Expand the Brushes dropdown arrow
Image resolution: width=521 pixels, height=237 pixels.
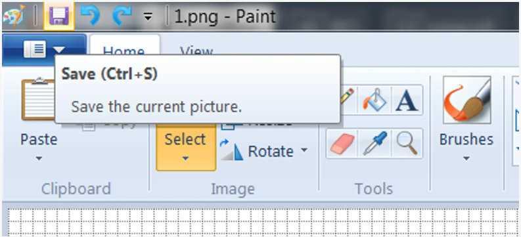466,159
